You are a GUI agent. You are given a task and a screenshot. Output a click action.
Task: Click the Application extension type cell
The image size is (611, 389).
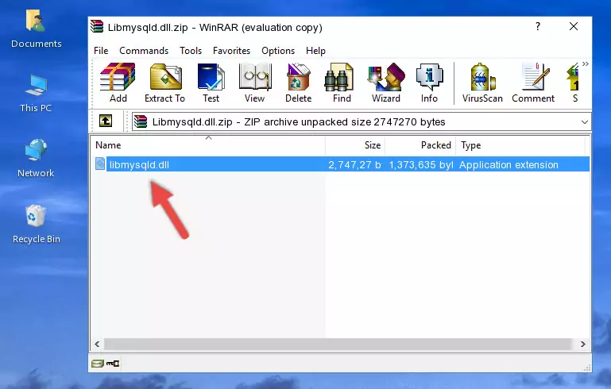[x=509, y=164]
